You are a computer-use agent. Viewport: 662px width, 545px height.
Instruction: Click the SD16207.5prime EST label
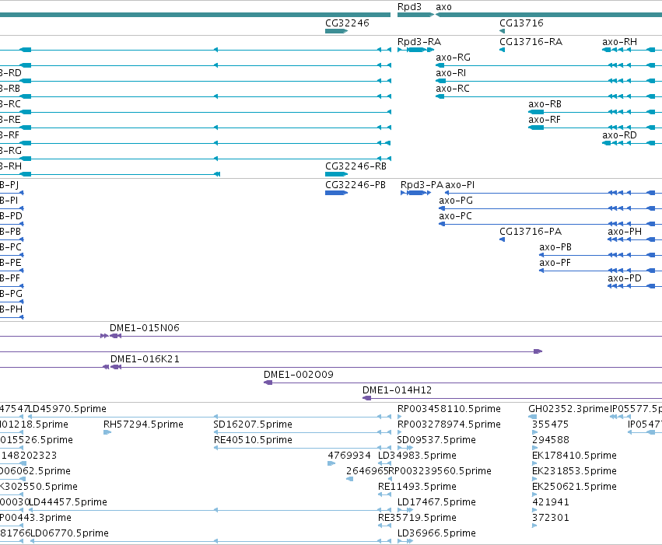(253, 424)
